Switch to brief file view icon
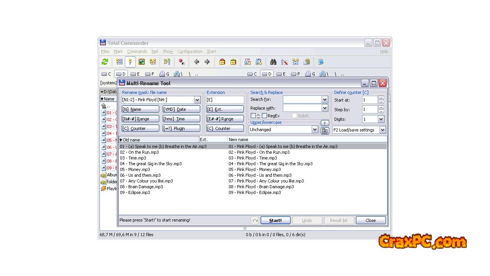 [119, 62]
